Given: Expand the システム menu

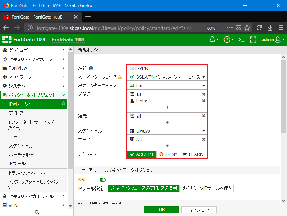Looking at the screenshot, I should [34, 86].
